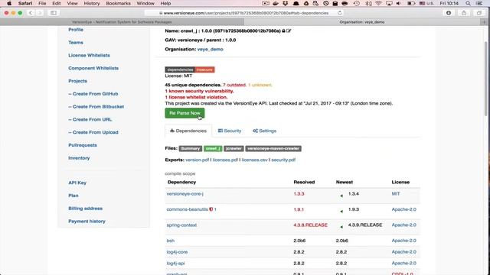The image size is (490, 275).
Task: Add a new tab with plus icon
Action: point(485,22)
